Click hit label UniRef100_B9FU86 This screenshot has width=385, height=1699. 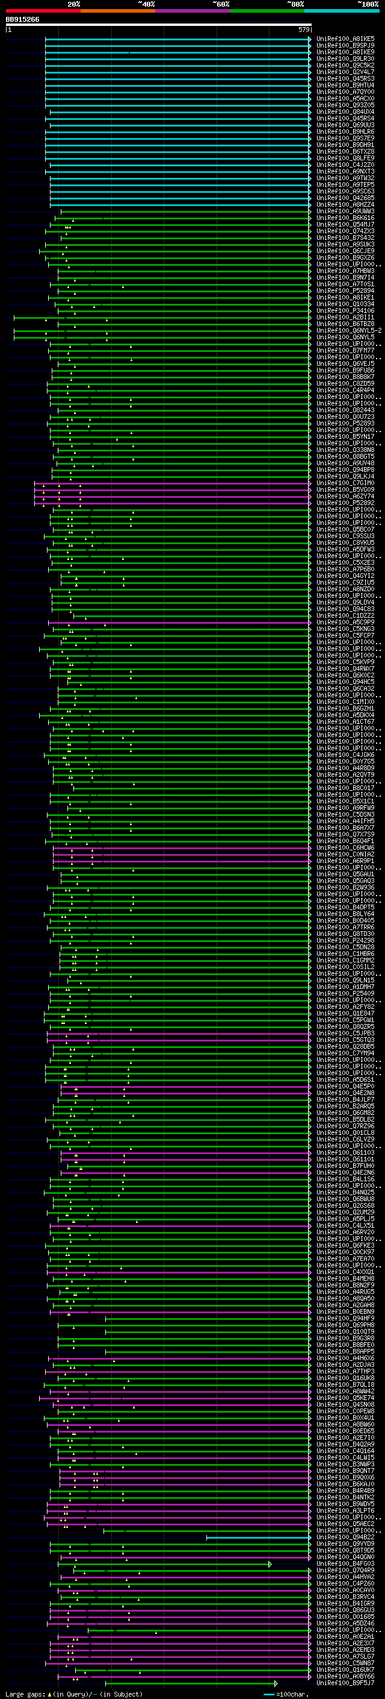coord(345,370)
